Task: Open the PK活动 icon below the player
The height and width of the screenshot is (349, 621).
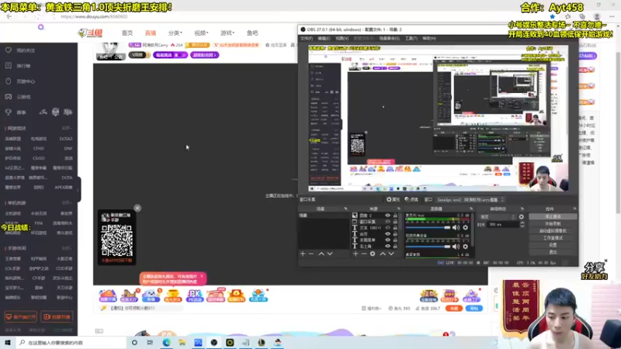Action: [195, 295]
